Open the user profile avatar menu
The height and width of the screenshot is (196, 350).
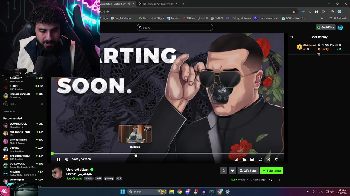point(340,27)
